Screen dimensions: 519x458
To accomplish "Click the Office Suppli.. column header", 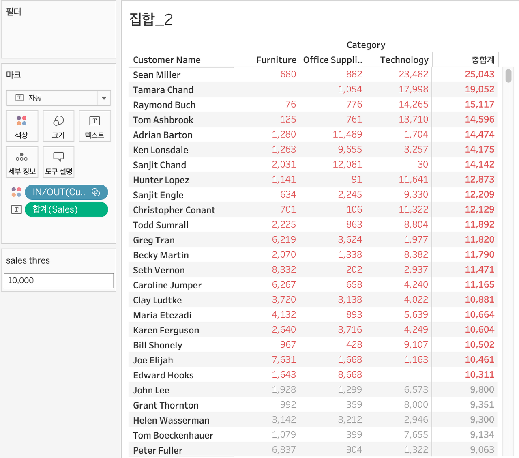I will coord(333,60).
